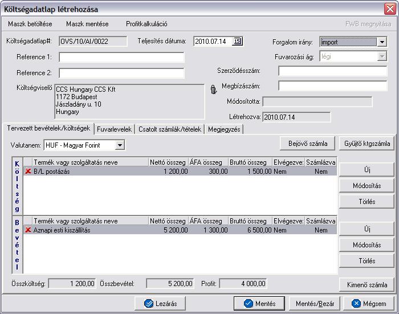Open Maszk mentése menu
The height and width of the screenshot is (314, 399).
click(87, 24)
